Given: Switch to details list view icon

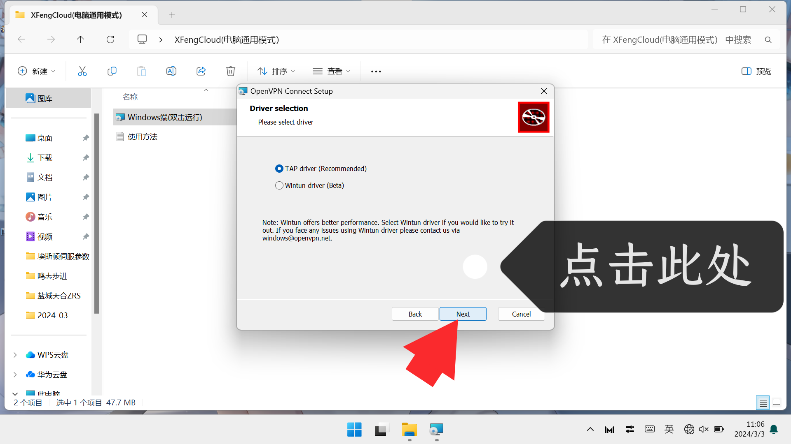Looking at the screenshot, I should pyautogui.click(x=763, y=402).
